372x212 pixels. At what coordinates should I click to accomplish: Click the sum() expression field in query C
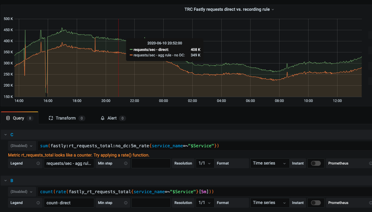click(x=204, y=146)
